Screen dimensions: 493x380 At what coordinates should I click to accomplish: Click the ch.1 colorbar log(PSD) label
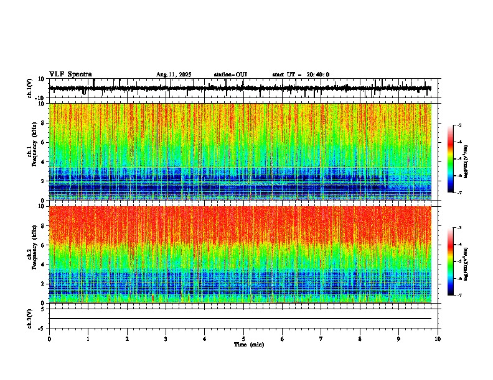coord(466,162)
